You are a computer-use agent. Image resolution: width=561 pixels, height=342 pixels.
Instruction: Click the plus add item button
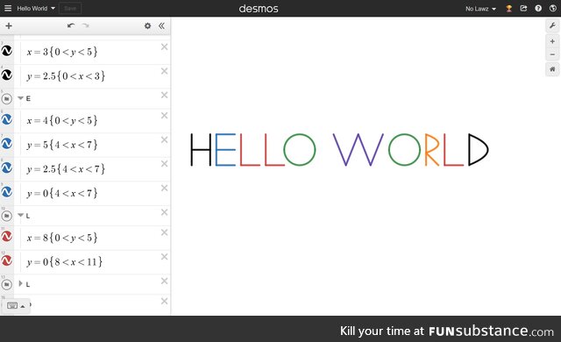(x=9, y=25)
